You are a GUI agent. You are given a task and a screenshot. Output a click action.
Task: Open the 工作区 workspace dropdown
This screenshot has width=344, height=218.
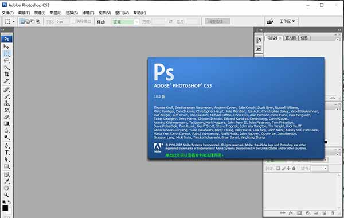pyautogui.click(x=287, y=21)
